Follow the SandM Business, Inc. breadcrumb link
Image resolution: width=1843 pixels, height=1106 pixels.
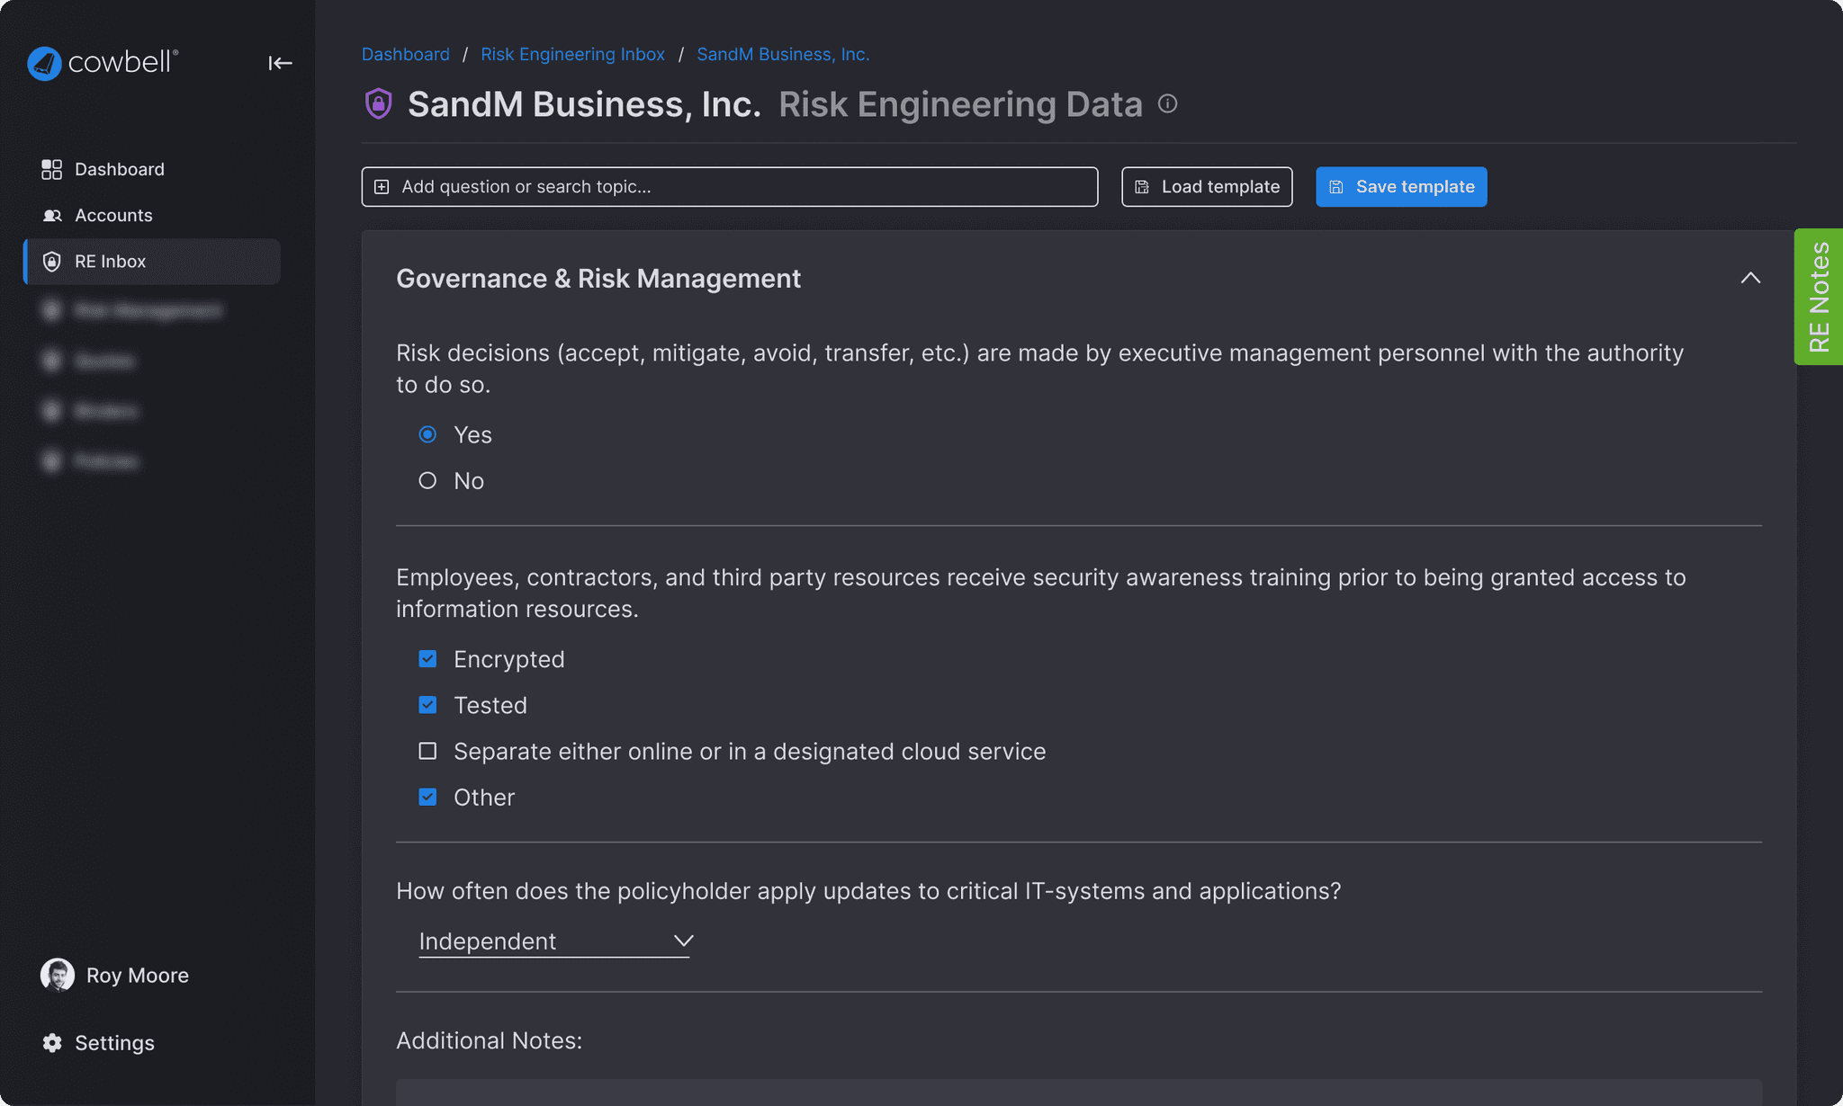click(783, 54)
